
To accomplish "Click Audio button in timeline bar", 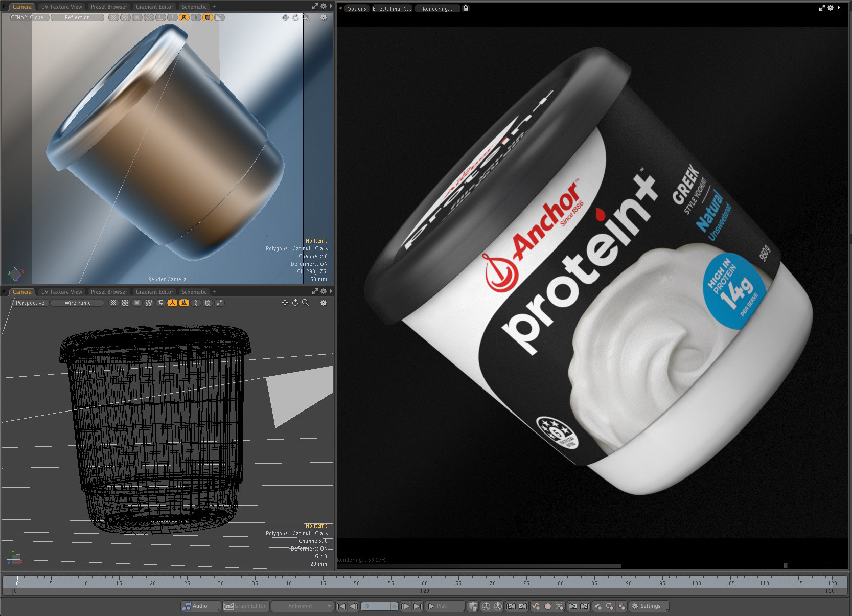I will 201,606.
